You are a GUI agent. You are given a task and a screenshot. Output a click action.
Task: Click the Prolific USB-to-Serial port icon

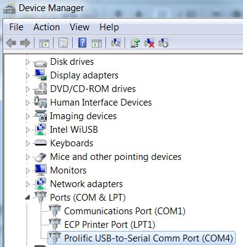(55, 238)
